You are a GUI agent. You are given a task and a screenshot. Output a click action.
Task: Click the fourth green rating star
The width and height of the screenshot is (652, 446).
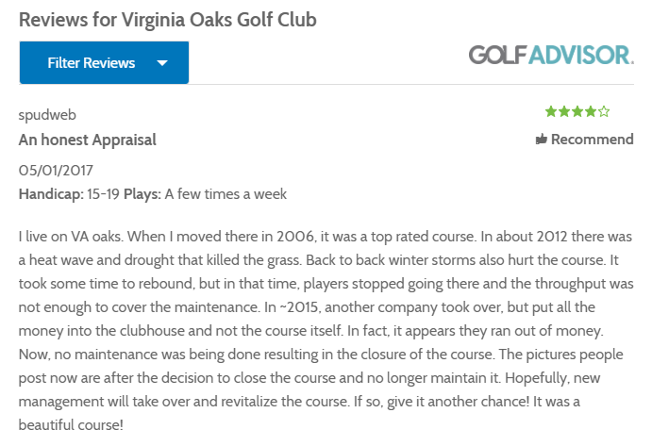(591, 112)
